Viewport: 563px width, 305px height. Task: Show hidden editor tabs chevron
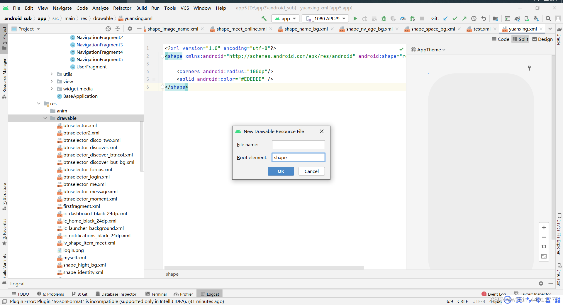pos(550,29)
